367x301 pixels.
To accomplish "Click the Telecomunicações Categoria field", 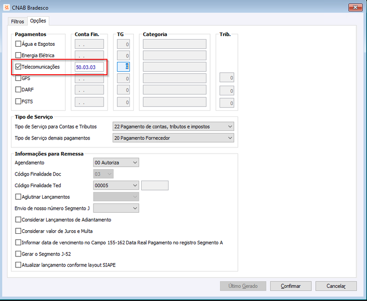I will point(174,67).
